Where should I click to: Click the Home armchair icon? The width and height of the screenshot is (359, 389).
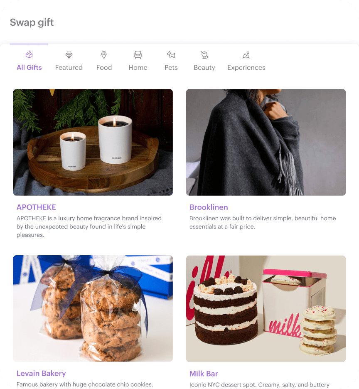click(x=138, y=54)
